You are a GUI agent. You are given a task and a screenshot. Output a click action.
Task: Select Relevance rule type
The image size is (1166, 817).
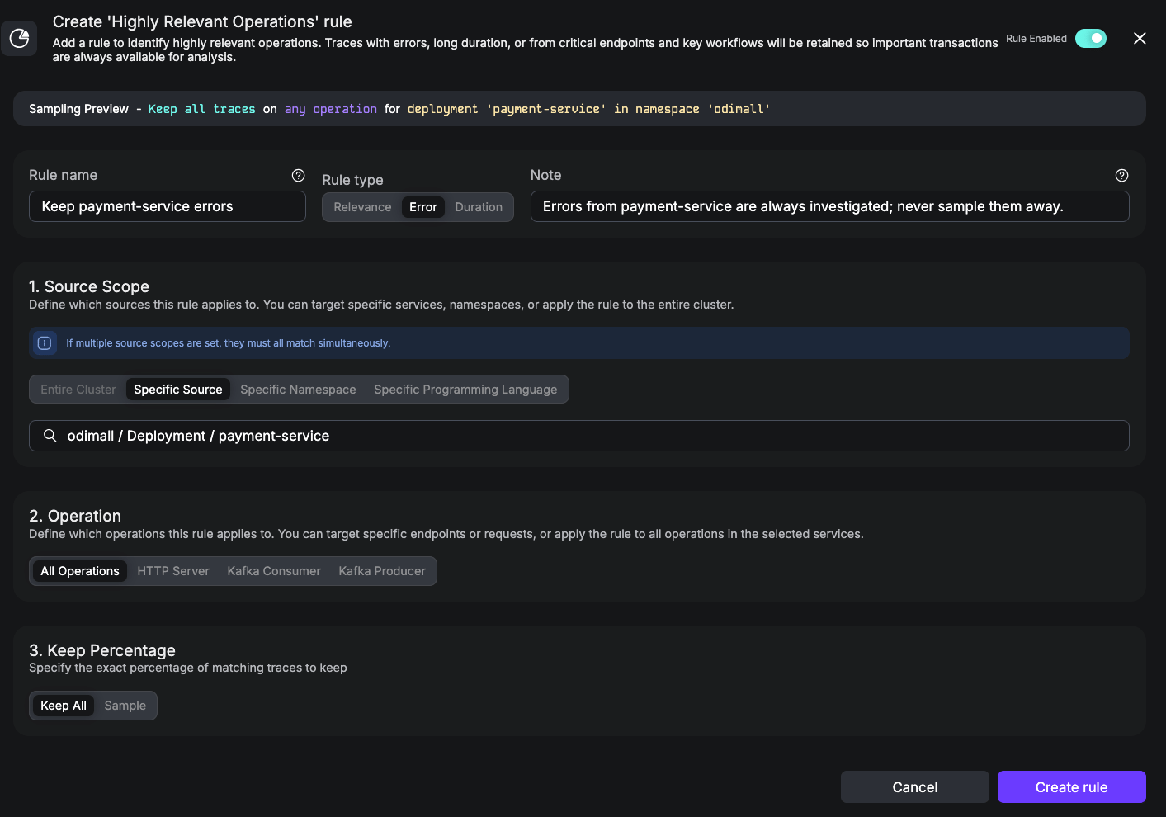tap(362, 207)
